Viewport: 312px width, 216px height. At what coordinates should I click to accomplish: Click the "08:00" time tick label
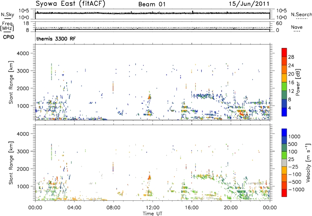tap(113, 208)
